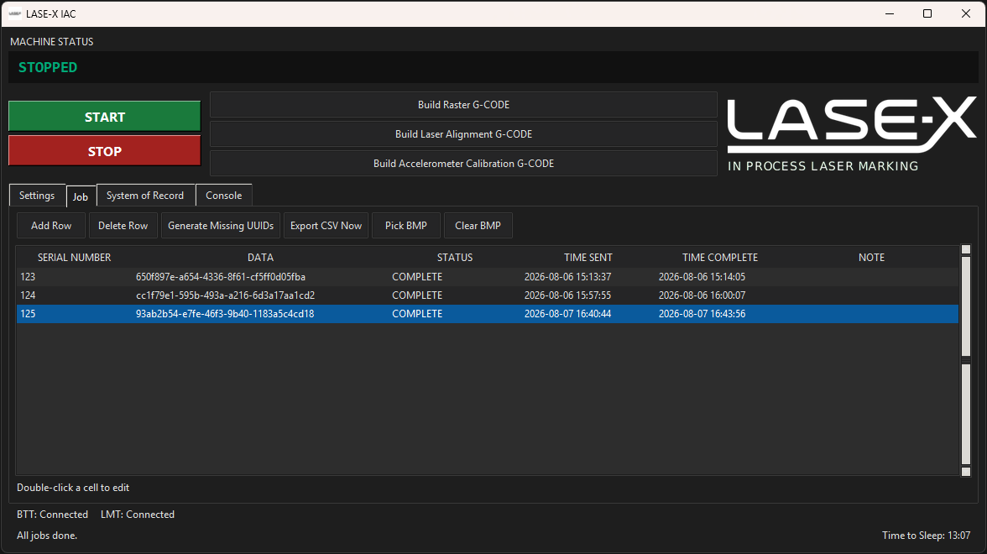Image resolution: width=987 pixels, height=554 pixels.
Task: Click Build Raster G-CODE
Action: tap(463, 104)
